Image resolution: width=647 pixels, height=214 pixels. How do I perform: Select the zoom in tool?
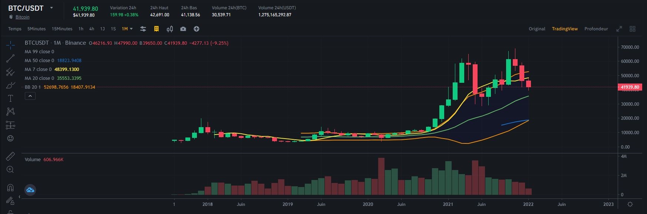point(10,170)
